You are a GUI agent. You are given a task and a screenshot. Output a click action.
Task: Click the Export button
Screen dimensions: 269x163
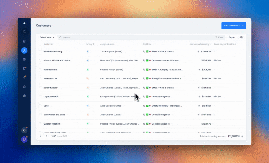pyautogui.click(x=231, y=37)
